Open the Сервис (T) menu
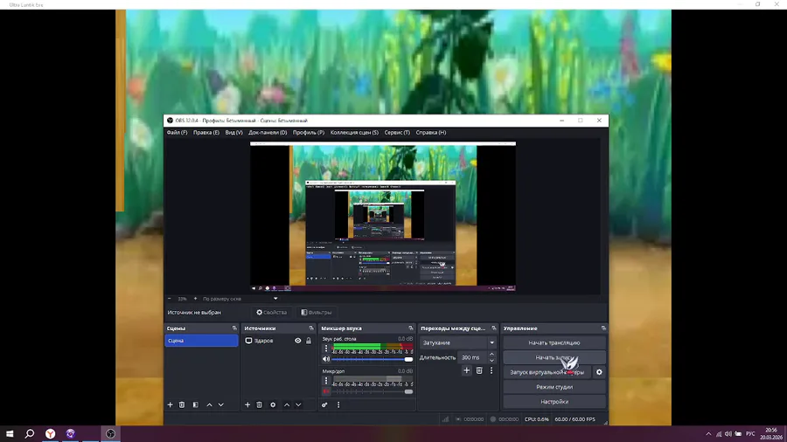Image resolution: width=787 pixels, height=442 pixels. pos(397,133)
